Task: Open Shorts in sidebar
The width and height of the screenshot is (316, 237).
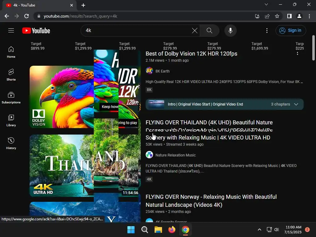Action: (x=11, y=75)
